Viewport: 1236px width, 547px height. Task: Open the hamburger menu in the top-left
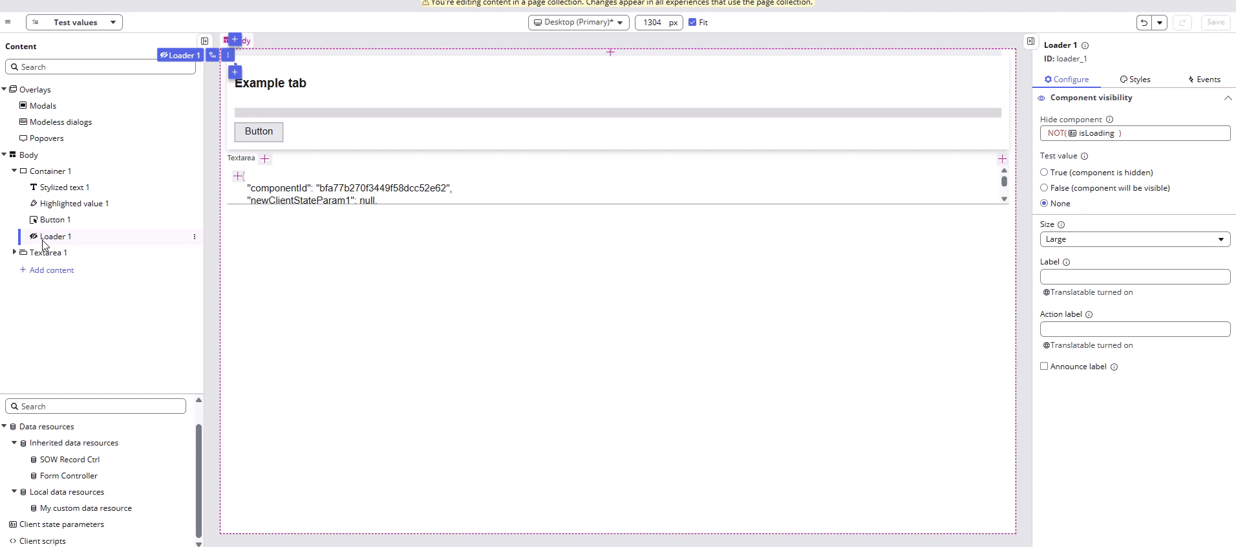8,22
